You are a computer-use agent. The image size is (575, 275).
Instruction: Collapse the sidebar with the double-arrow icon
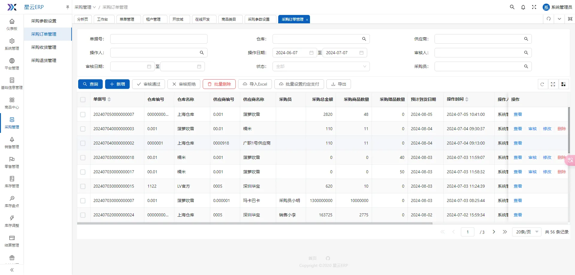12,270
